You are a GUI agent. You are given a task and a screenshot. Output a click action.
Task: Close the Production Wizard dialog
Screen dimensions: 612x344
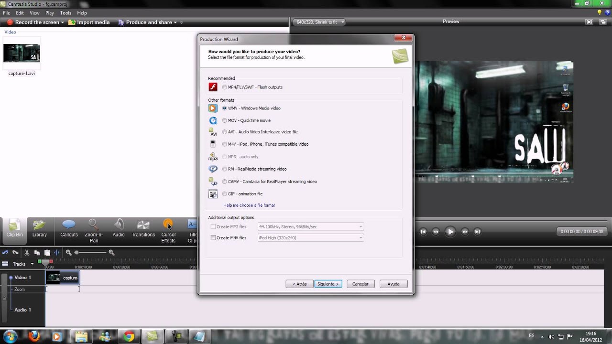pyautogui.click(x=404, y=38)
